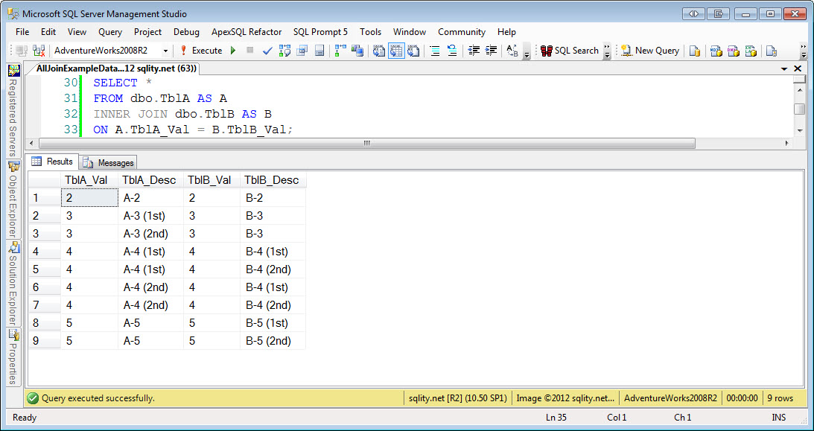The width and height of the screenshot is (814, 431).
Task: Click the Change Connection icon
Action: [x=39, y=51]
